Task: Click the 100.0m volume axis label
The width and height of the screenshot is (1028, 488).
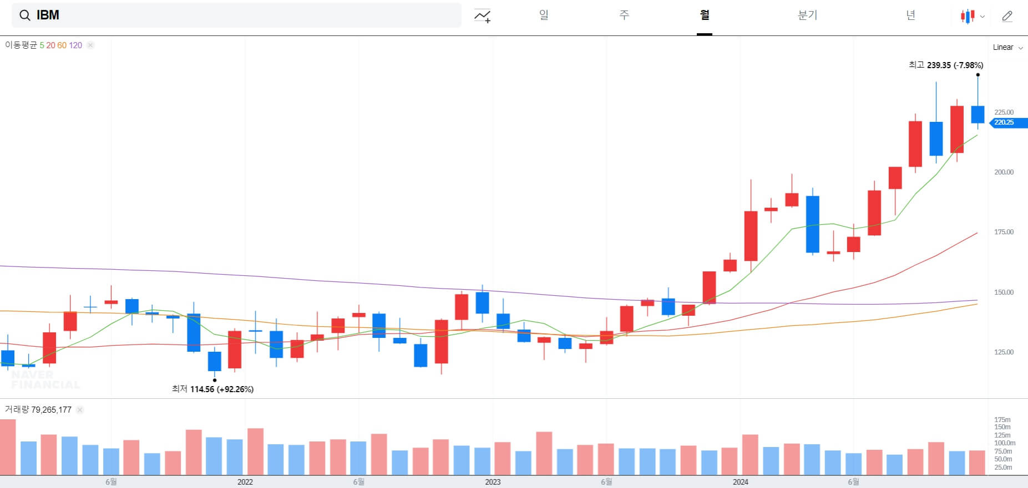Action: [1005, 443]
